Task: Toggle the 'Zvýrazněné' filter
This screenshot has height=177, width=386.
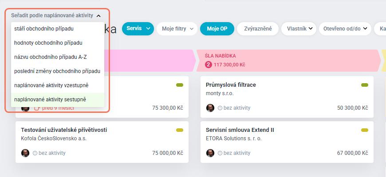Action: click(258, 29)
